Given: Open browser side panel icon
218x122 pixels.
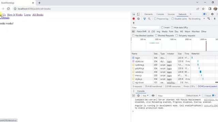Looking at the screenshot, I should click(210, 9).
